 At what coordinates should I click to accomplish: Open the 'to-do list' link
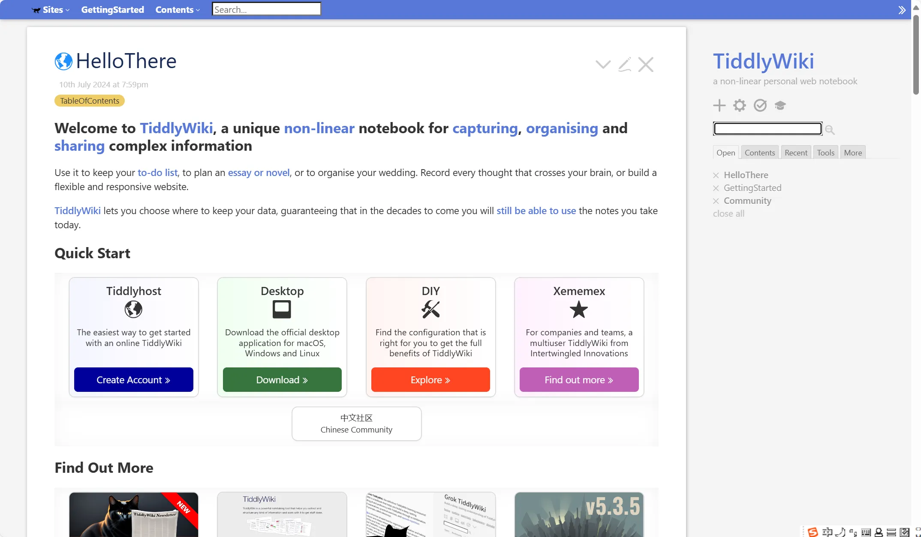tap(157, 173)
